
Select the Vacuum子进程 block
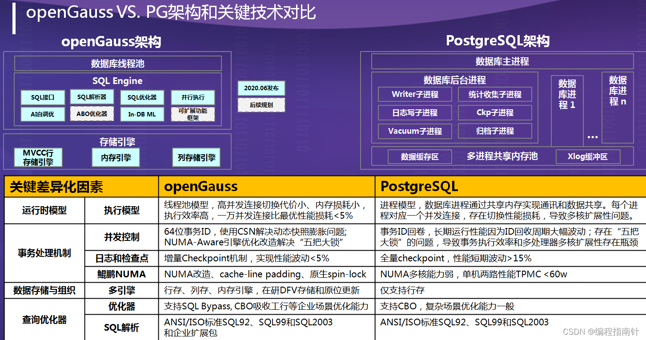click(x=414, y=131)
